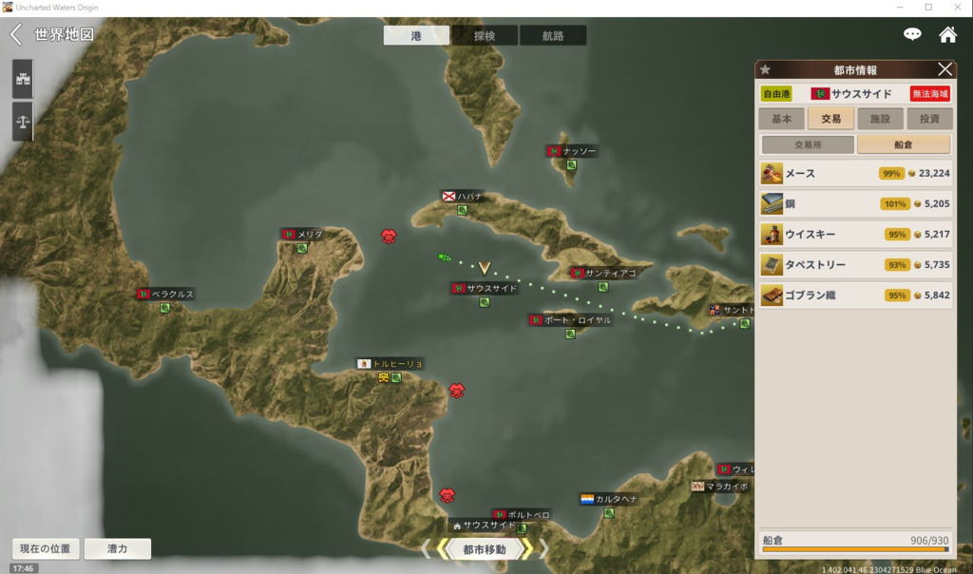
Task: Select the 港 tab
Action: coord(416,35)
